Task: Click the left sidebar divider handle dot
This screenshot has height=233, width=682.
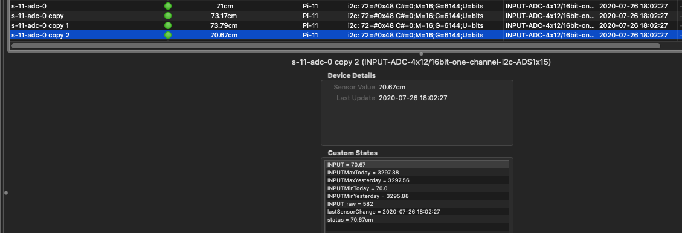Action: tap(5, 193)
